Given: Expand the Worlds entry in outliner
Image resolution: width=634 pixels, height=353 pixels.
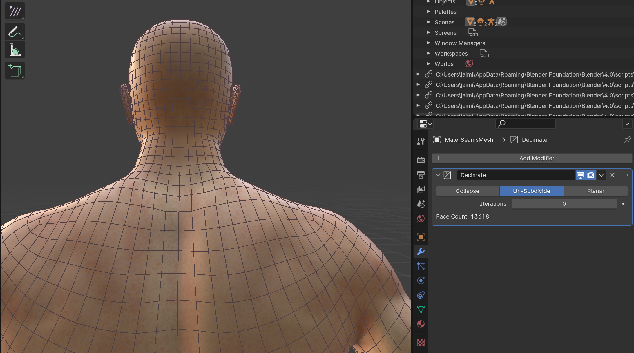Looking at the screenshot, I should (428, 64).
